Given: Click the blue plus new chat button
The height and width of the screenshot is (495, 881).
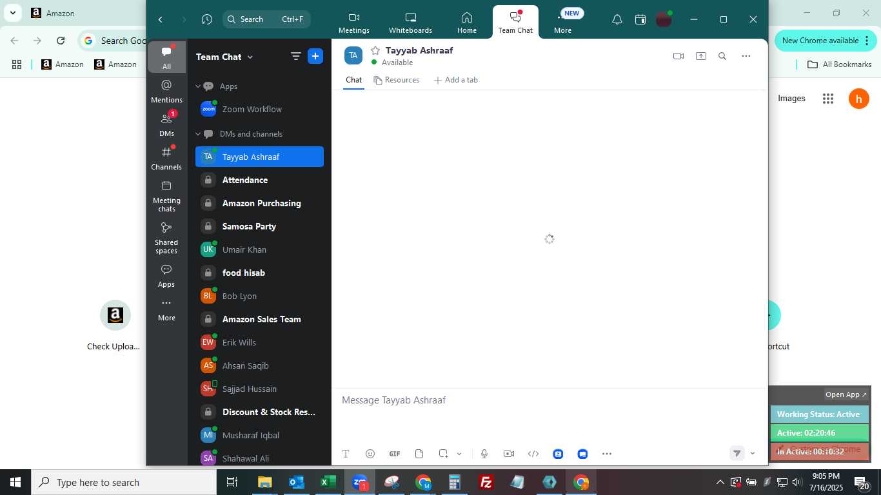Looking at the screenshot, I should [315, 57].
